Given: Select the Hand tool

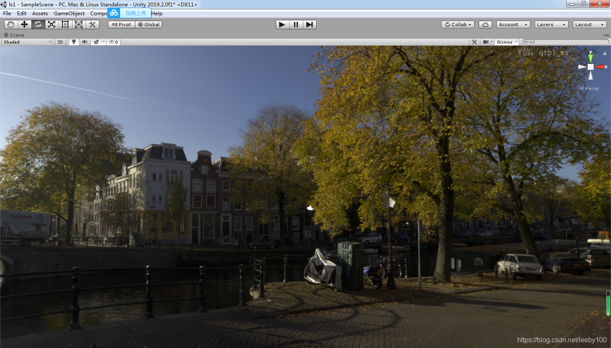Looking at the screenshot, I should 11,25.
